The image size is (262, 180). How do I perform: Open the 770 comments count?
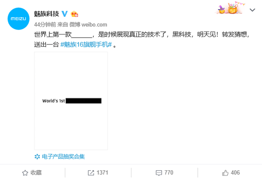(x=169, y=173)
